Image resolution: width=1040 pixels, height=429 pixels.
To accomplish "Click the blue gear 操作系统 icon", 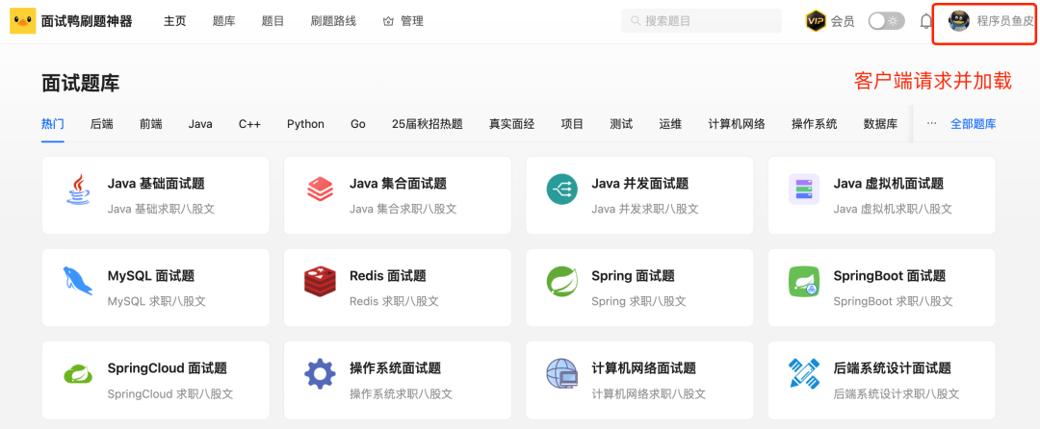I will click(321, 374).
